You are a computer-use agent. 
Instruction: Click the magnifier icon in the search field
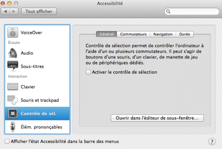coord(168,11)
